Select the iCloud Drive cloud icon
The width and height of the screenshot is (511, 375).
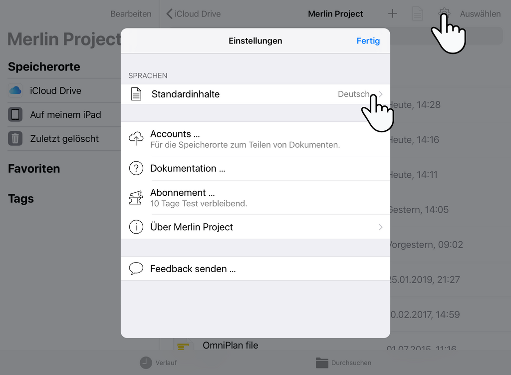(x=15, y=91)
